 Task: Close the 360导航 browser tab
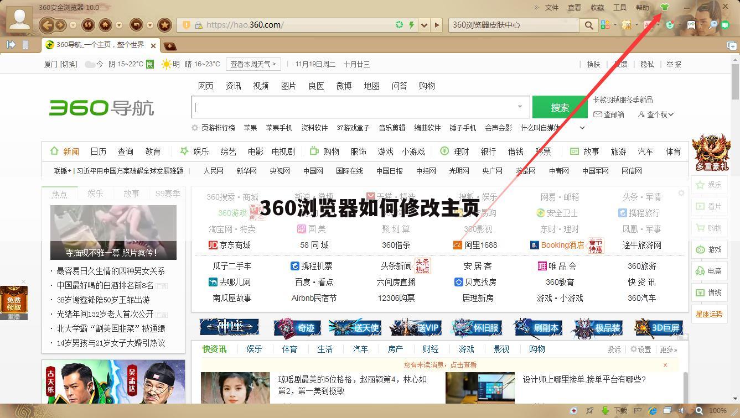[153, 45]
